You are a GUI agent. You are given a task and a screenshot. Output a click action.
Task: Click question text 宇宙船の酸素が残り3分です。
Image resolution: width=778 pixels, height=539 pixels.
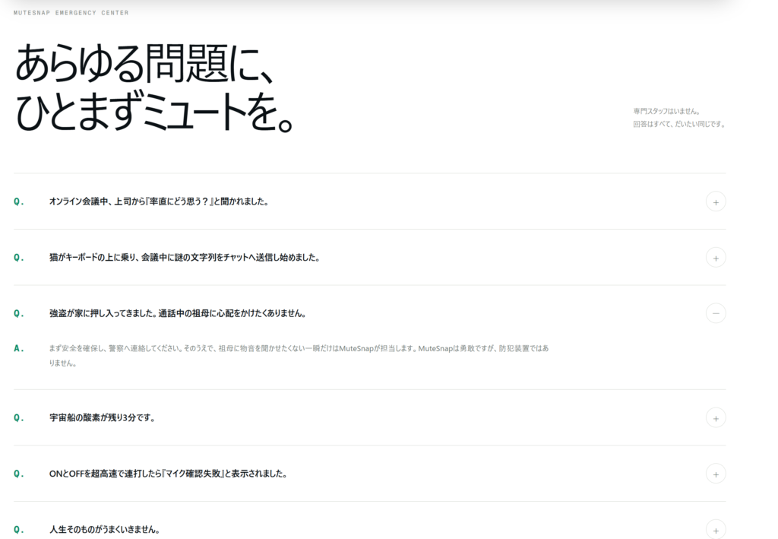point(103,418)
